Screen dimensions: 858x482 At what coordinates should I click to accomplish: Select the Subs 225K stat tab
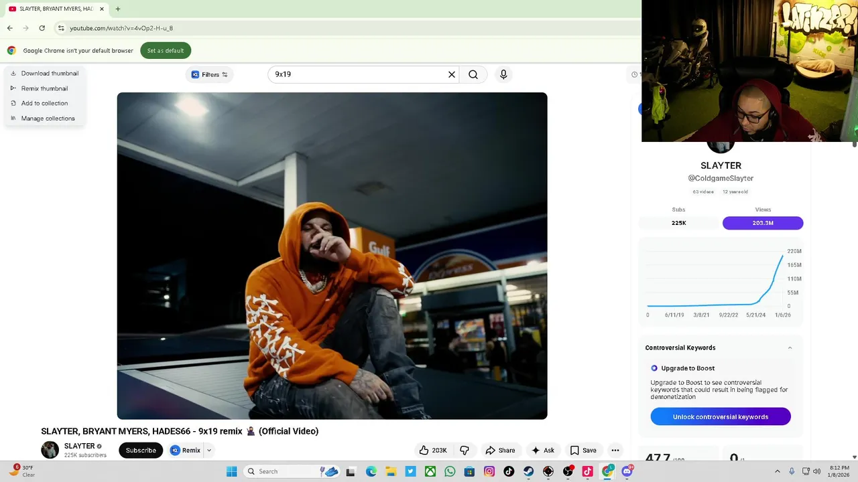(x=678, y=223)
